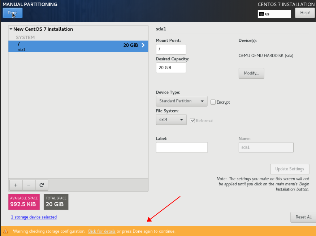316x236 pixels.
Task: Click the sda1 heading text
Action: [x=161, y=29]
